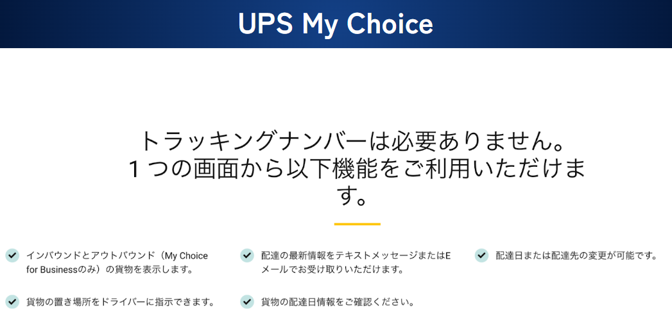Click the checkmark icon beside 配達の最新情報 text

[x=247, y=256]
